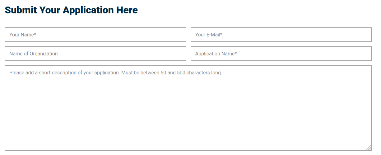Click the Your Name input field
The height and width of the screenshot is (155, 381).
click(95, 35)
